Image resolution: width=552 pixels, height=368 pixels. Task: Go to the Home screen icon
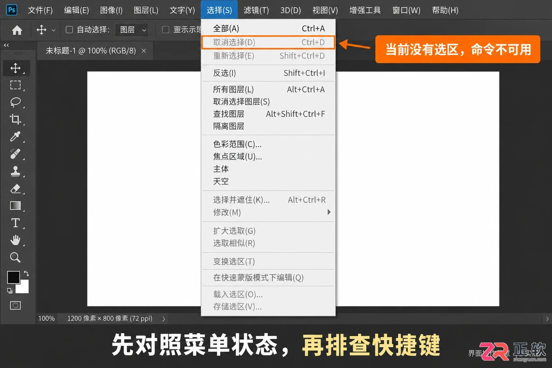pyautogui.click(x=17, y=30)
